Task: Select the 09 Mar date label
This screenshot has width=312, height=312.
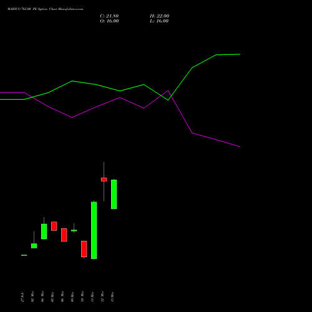Action: 72,297
